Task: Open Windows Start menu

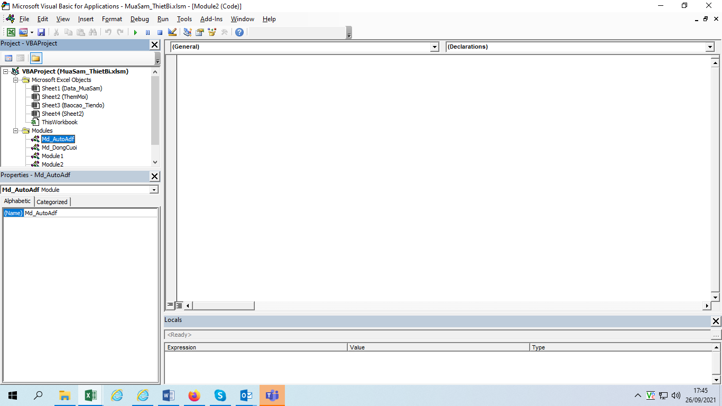Action: (13, 395)
